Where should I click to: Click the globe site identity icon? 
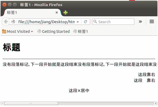[13, 22]
